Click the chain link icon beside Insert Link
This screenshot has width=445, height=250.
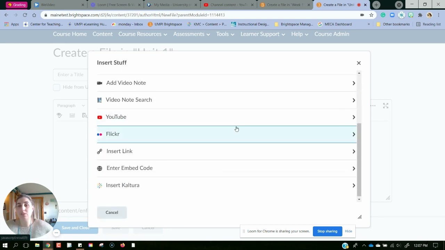pos(99,151)
